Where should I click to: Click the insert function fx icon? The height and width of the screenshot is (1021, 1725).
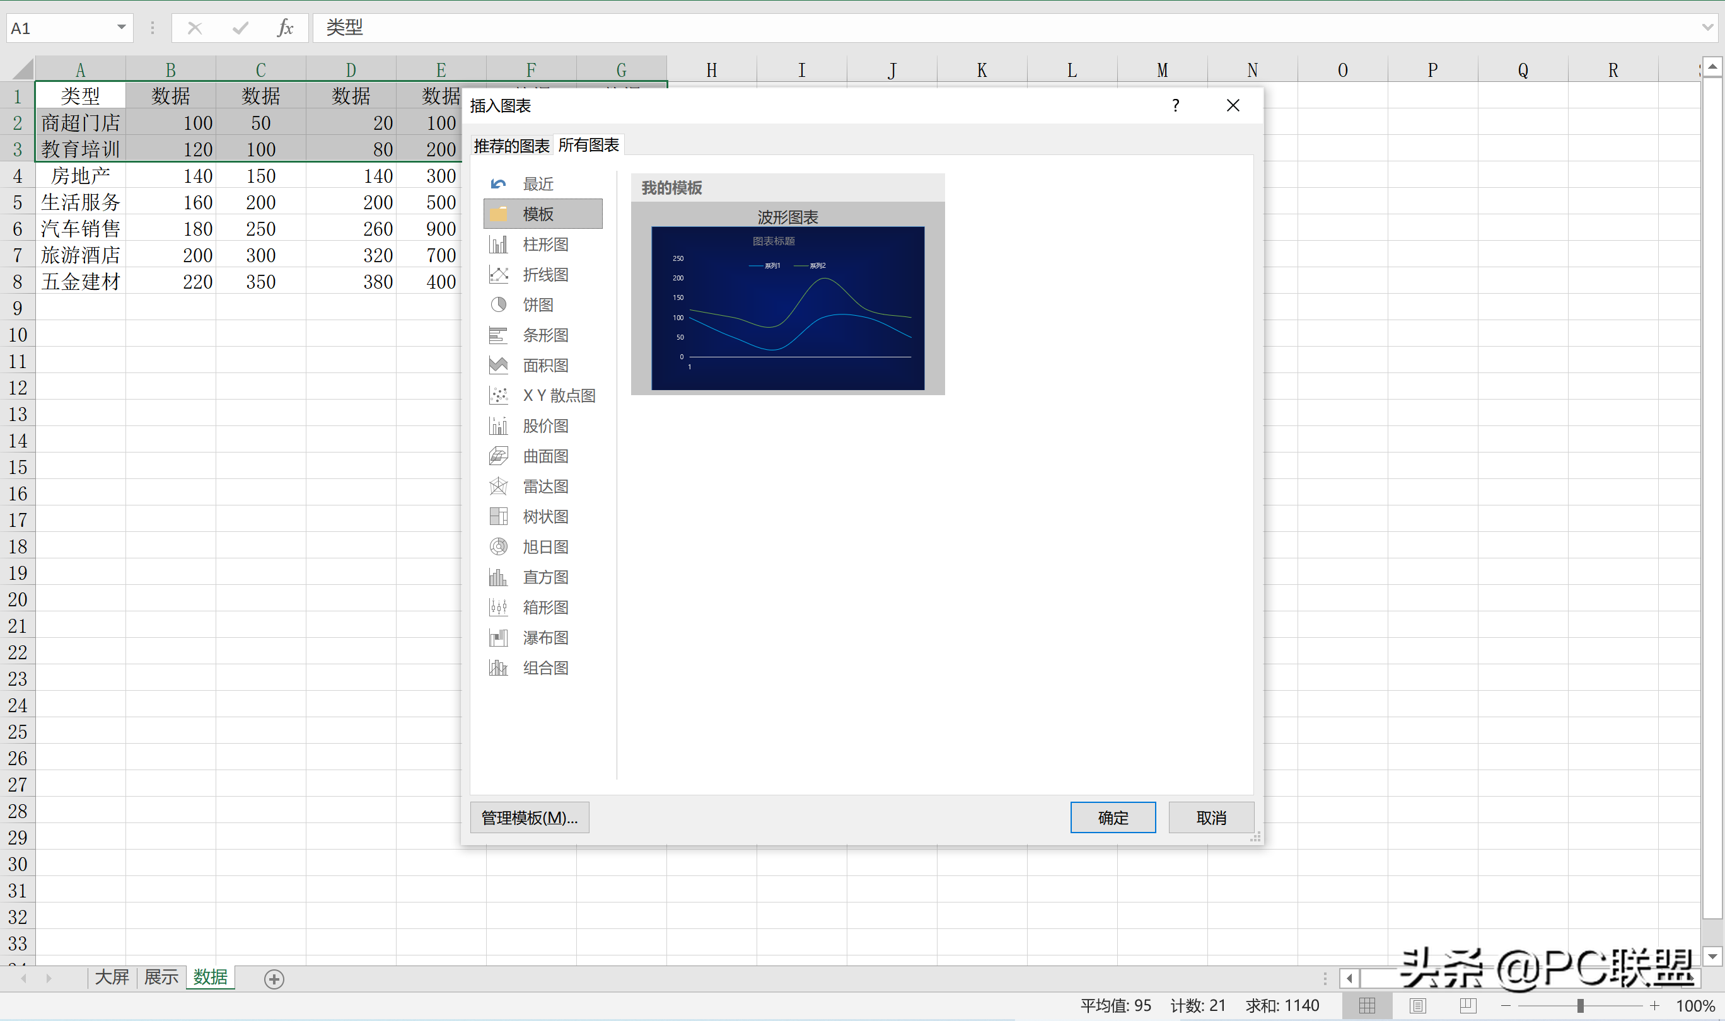[x=285, y=28]
